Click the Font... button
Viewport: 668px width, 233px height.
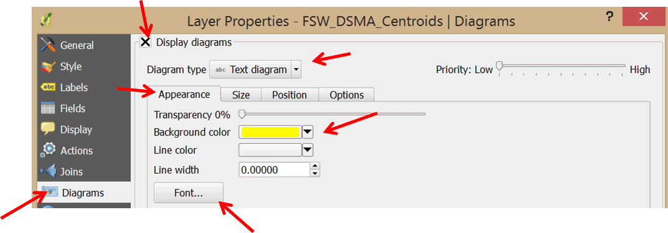[189, 193]
